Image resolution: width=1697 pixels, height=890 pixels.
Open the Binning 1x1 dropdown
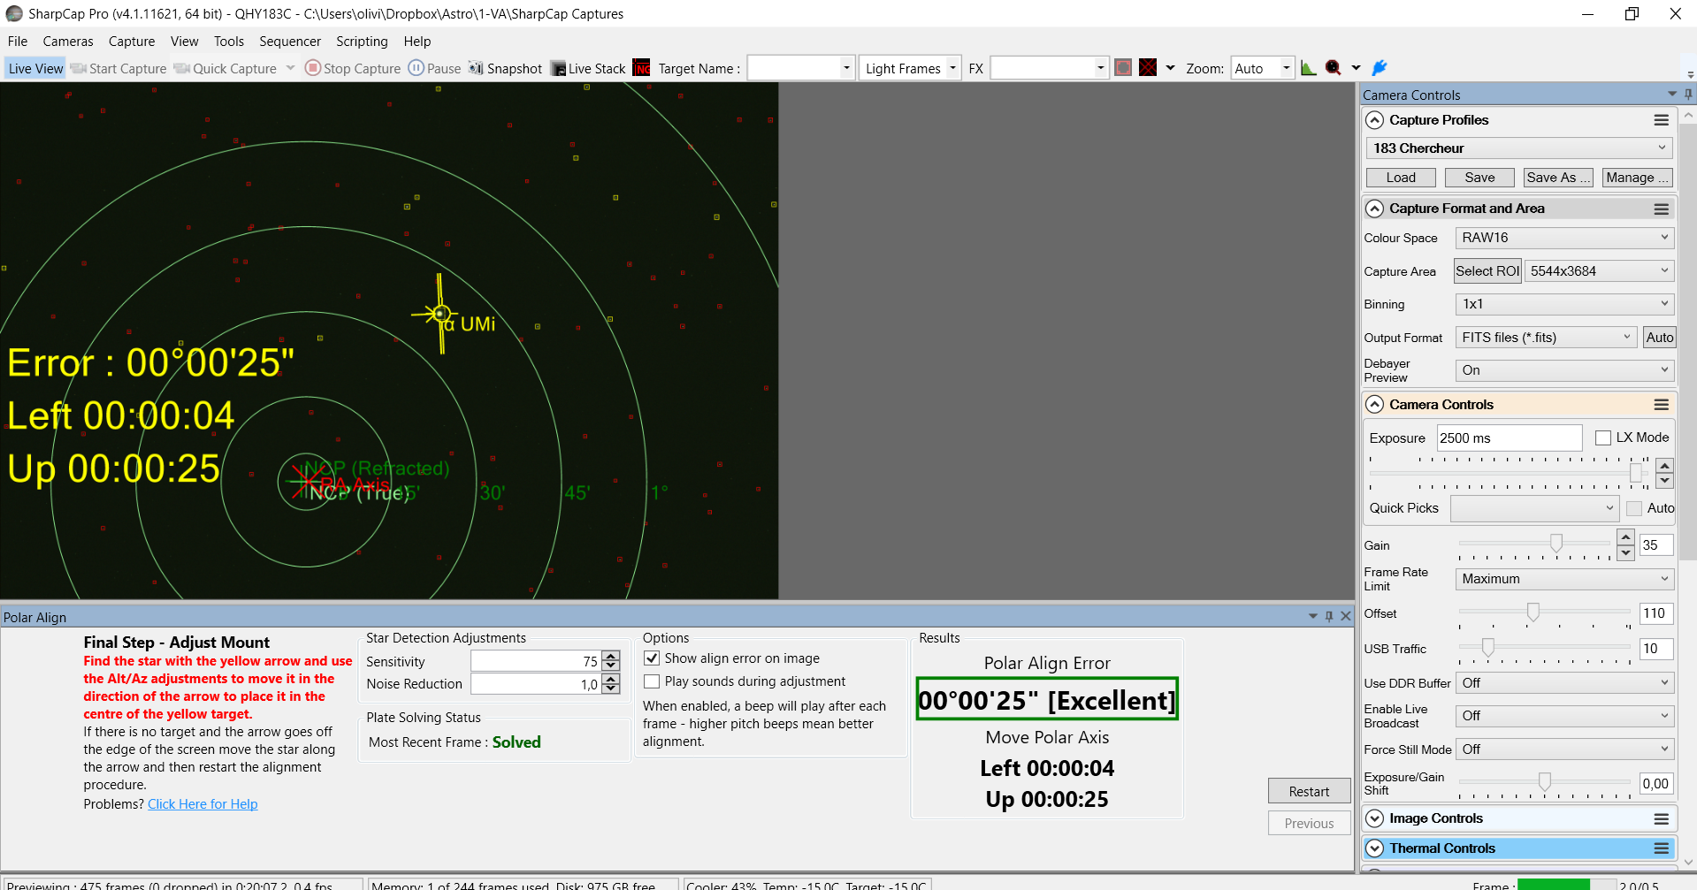coord(1563,304)
